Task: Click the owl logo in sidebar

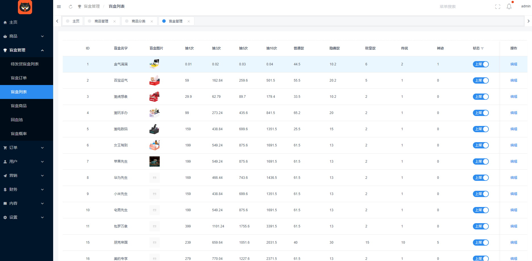Action: tap(25, 7)
